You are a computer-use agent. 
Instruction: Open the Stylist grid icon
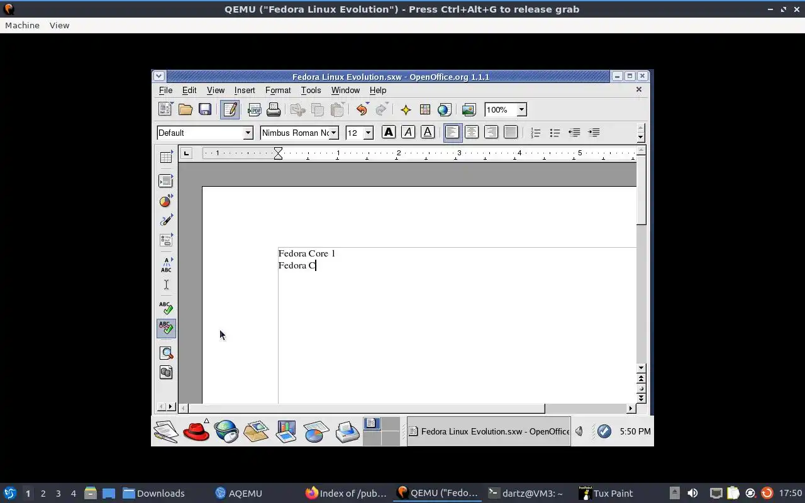pos(425,109)
